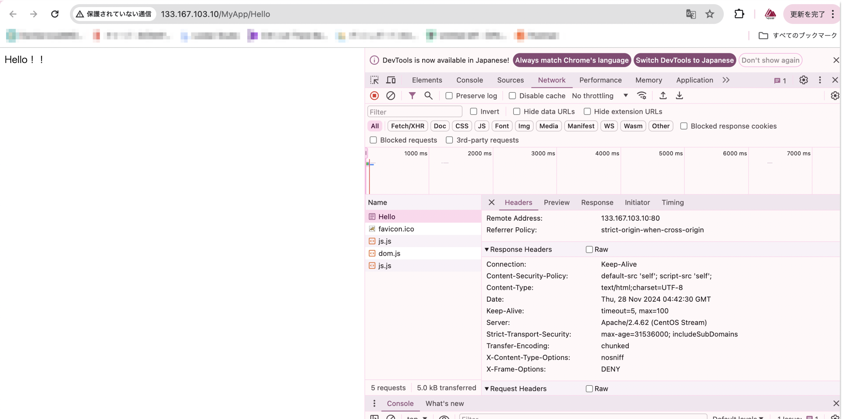Toggle the device toolbar icon
This screenshot has height=419, width=847.
coord(391,80)
